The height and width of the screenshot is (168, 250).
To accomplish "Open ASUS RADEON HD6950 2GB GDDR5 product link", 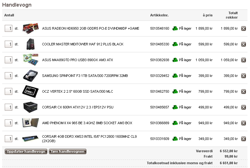I will pos(90,28).
